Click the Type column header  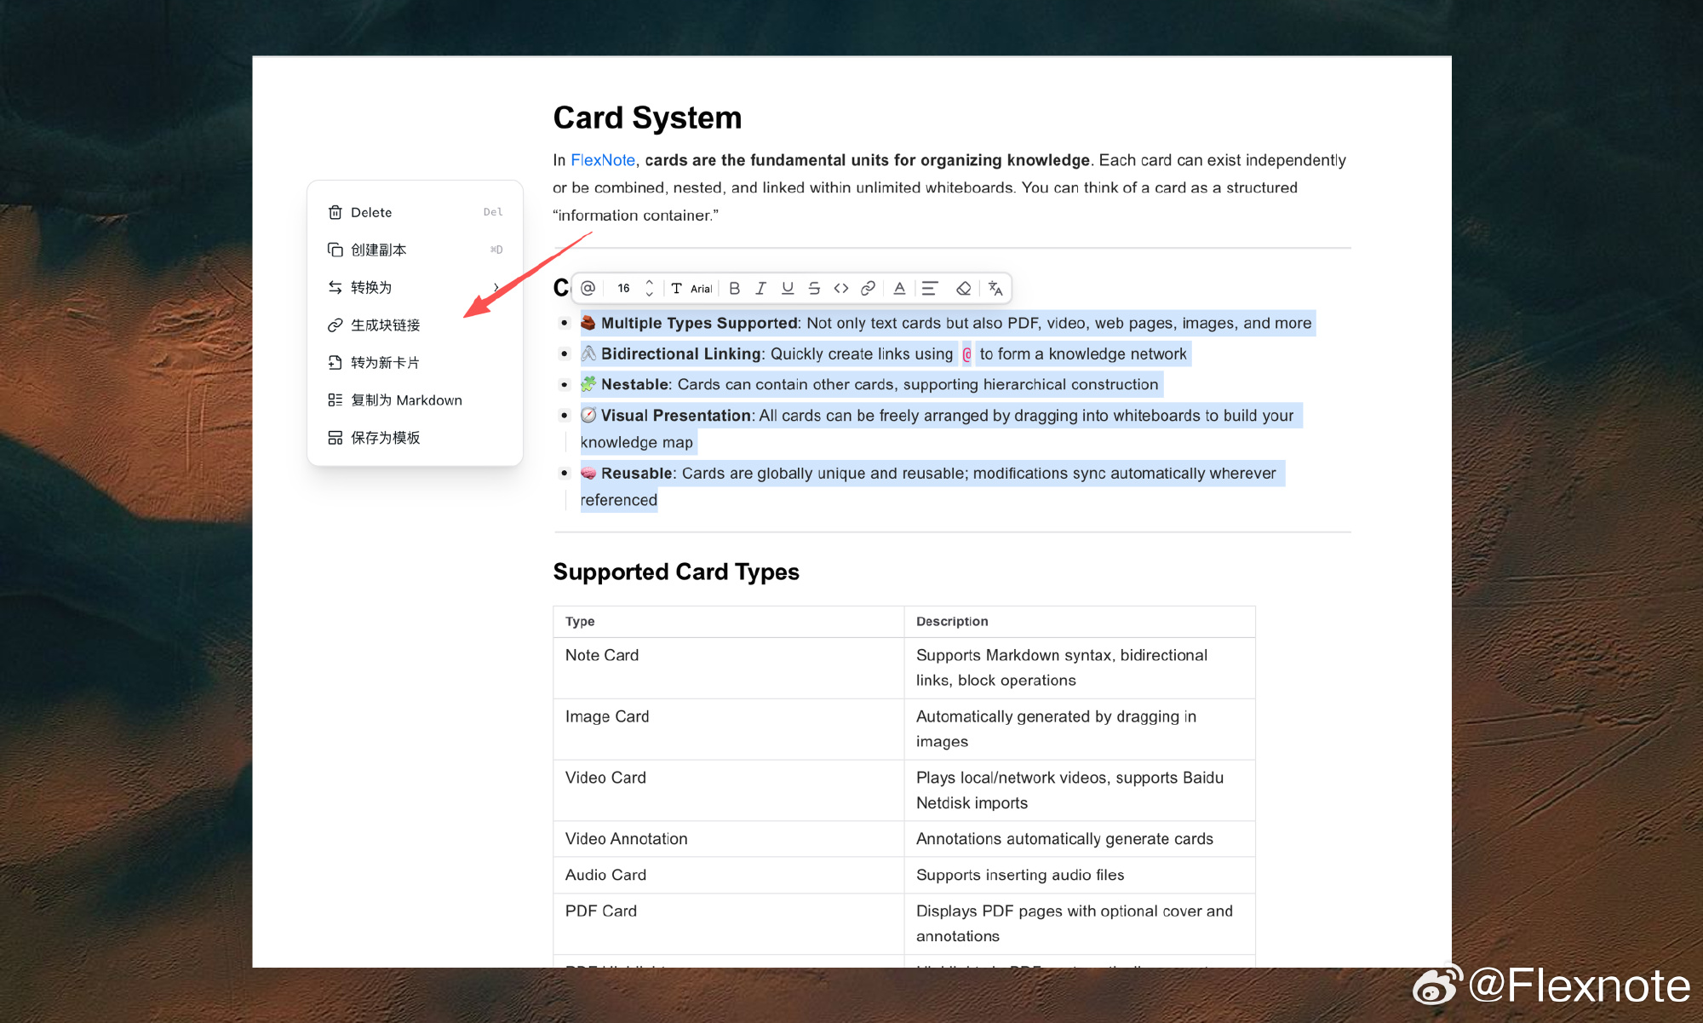(x=728, y=622)
